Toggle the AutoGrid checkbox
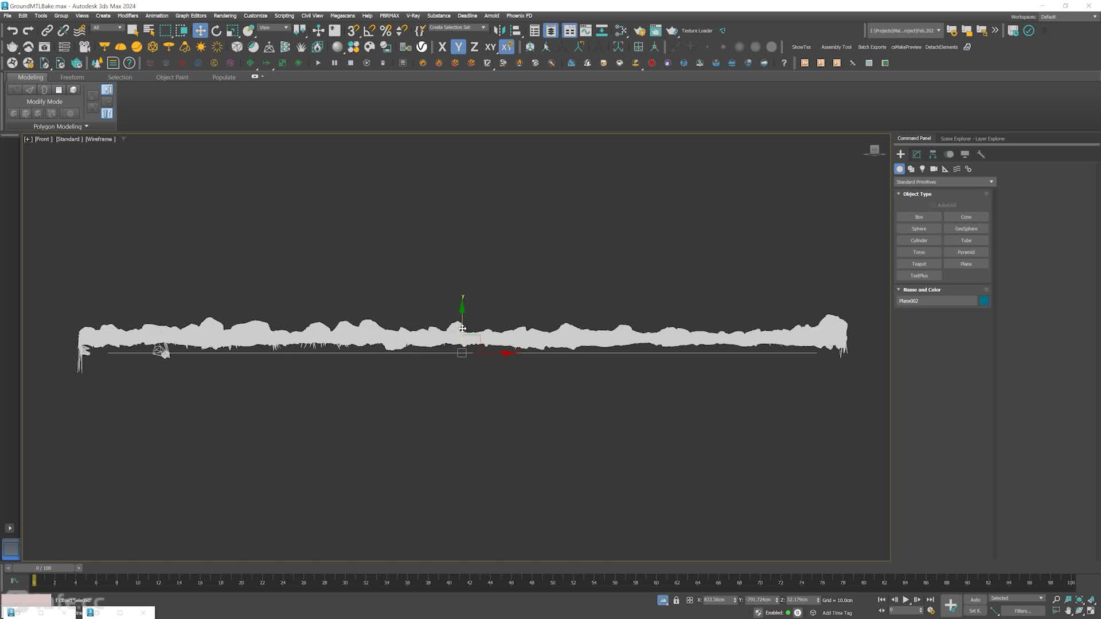Image resolution: width=1101 pixels, height=619 pixels. [934, 205]
